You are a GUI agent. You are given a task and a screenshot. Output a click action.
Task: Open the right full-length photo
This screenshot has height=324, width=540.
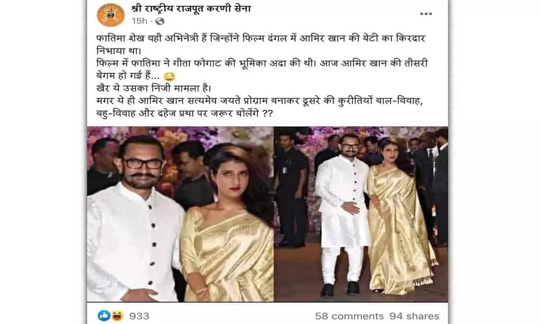click(361, 214)
